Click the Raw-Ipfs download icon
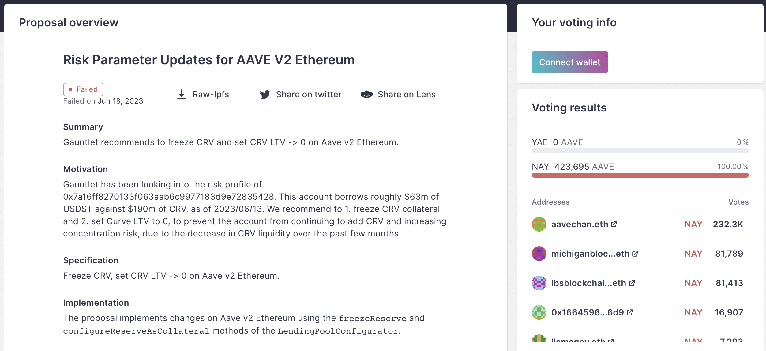Viewport: 766px width, 351px height. coord(182,94)
